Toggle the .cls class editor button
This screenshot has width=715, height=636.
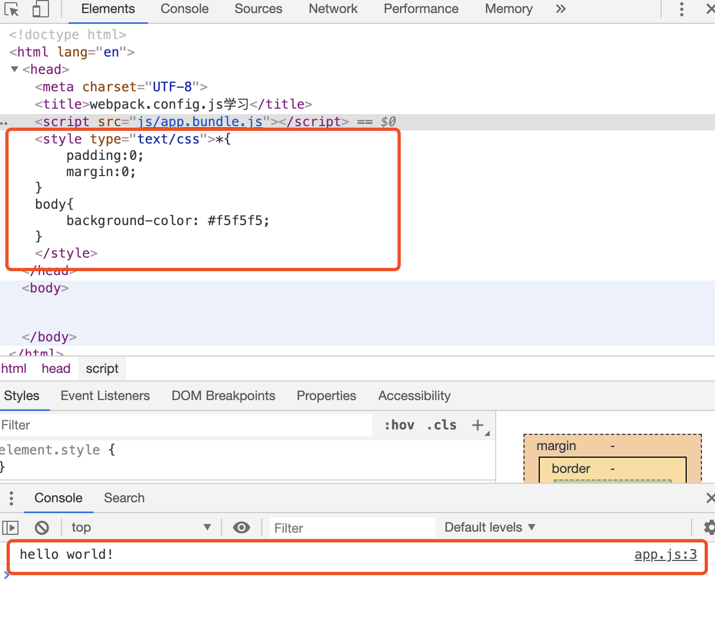[x=442, y=425]
